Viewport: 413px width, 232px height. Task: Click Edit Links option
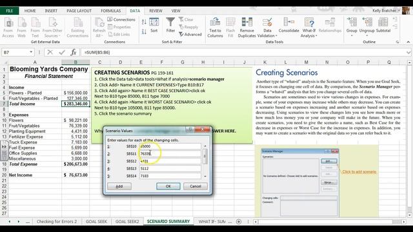(x=119, y=34)
